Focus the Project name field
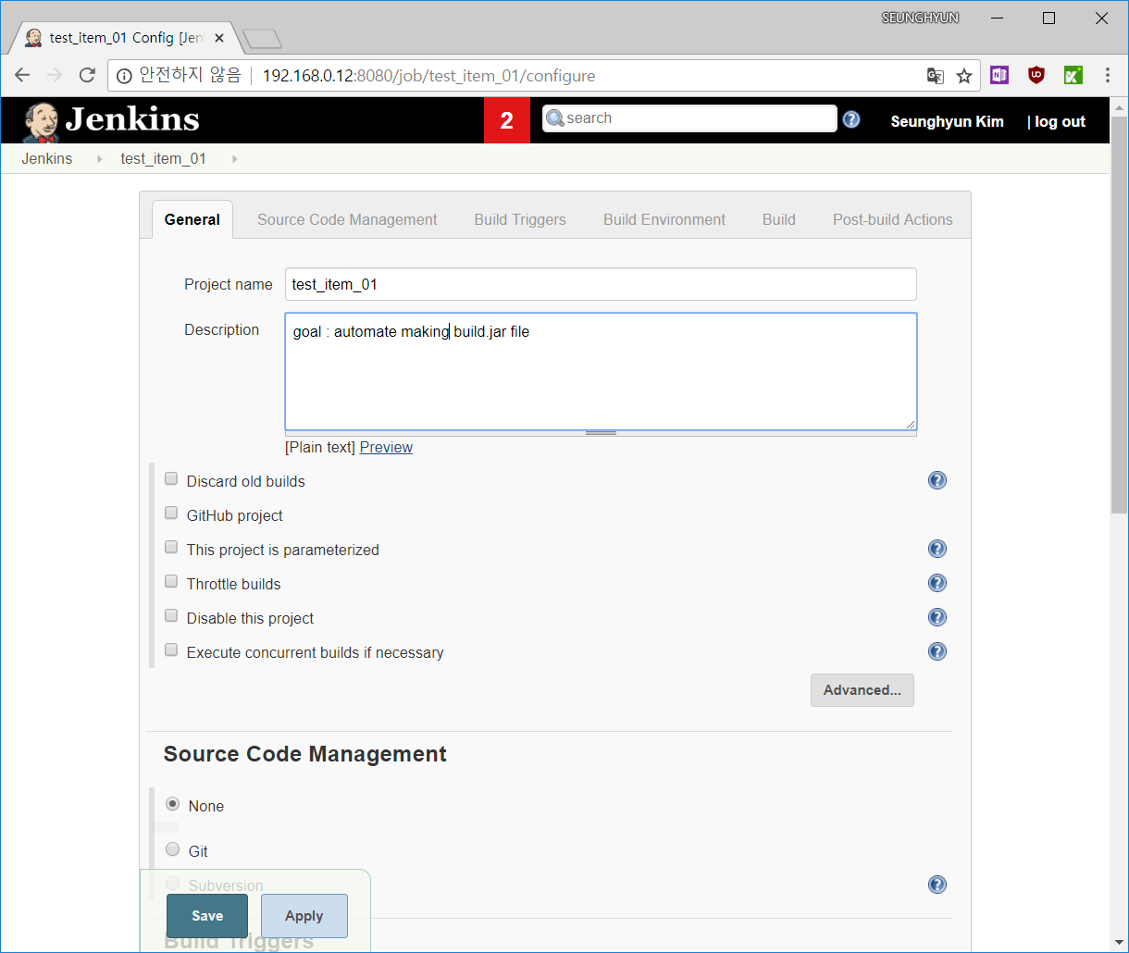The image size is (1129, 953). [x=601, y=284]
